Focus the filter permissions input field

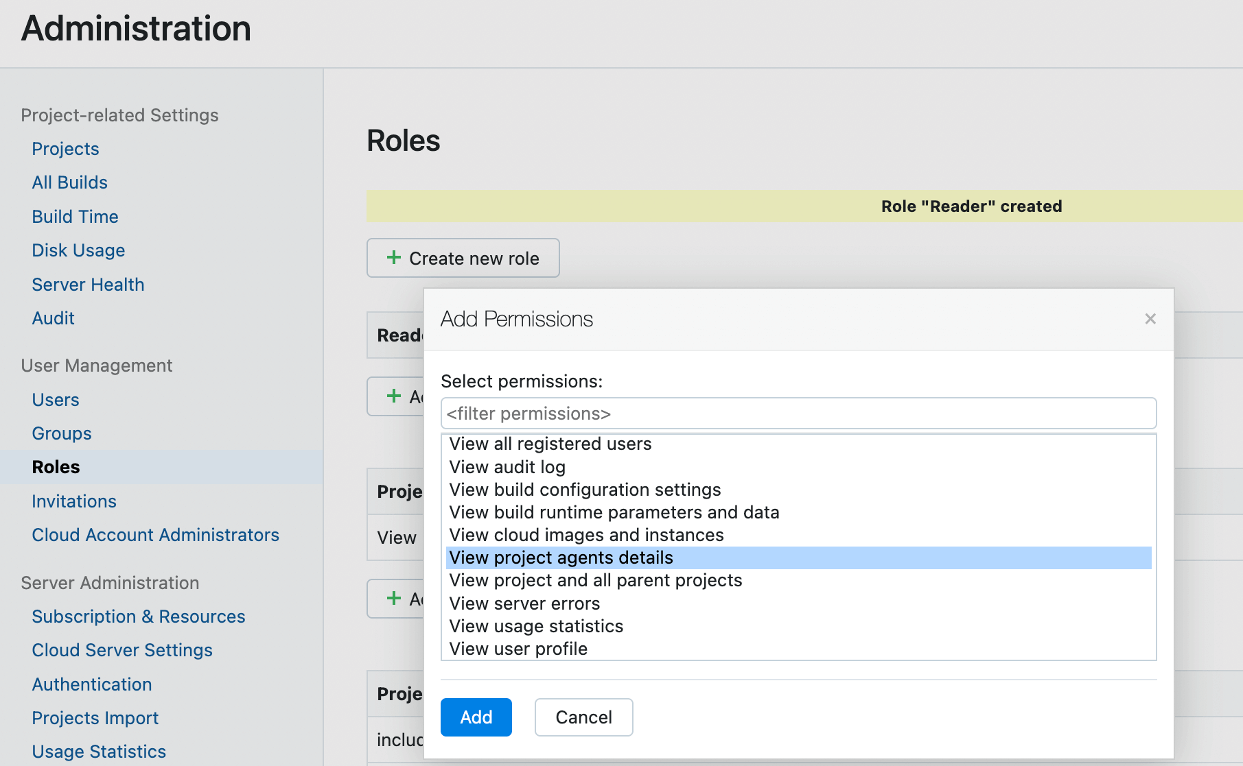[798, 414]
